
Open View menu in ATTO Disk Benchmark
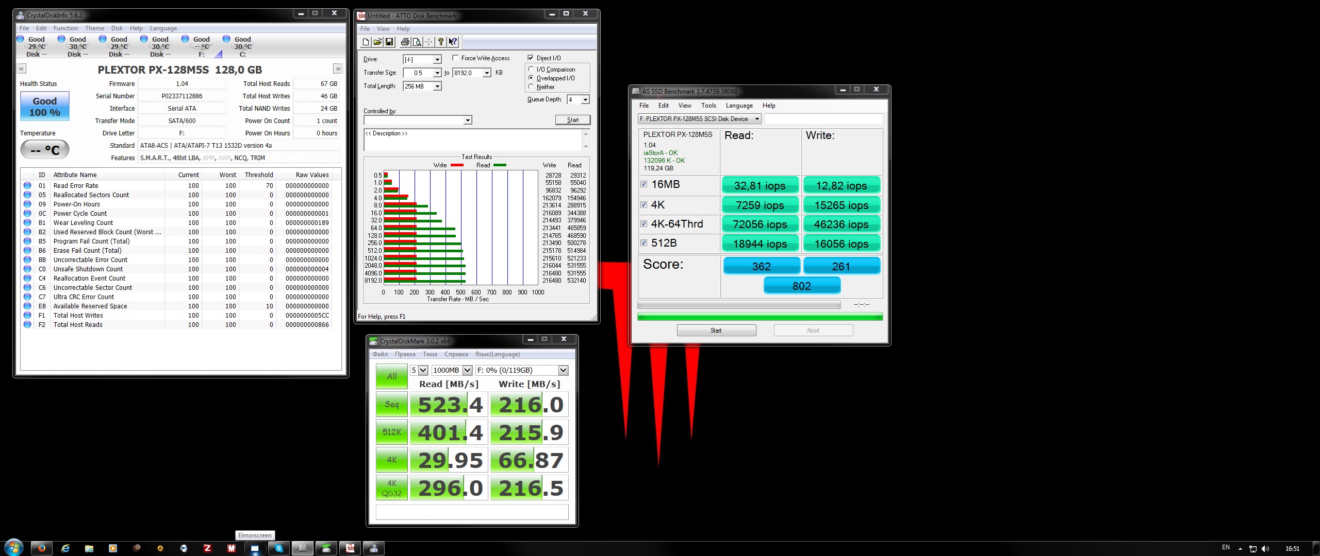(x=383, y=29)
